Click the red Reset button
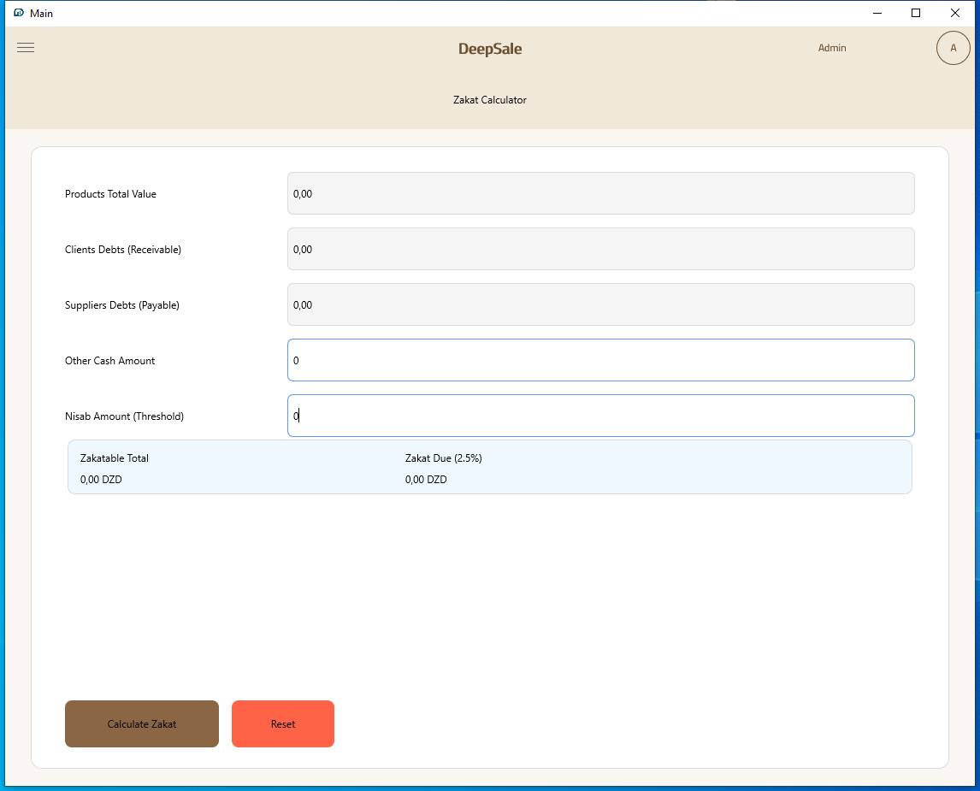The height and width of the screenshot is (791, 980). 283,723
